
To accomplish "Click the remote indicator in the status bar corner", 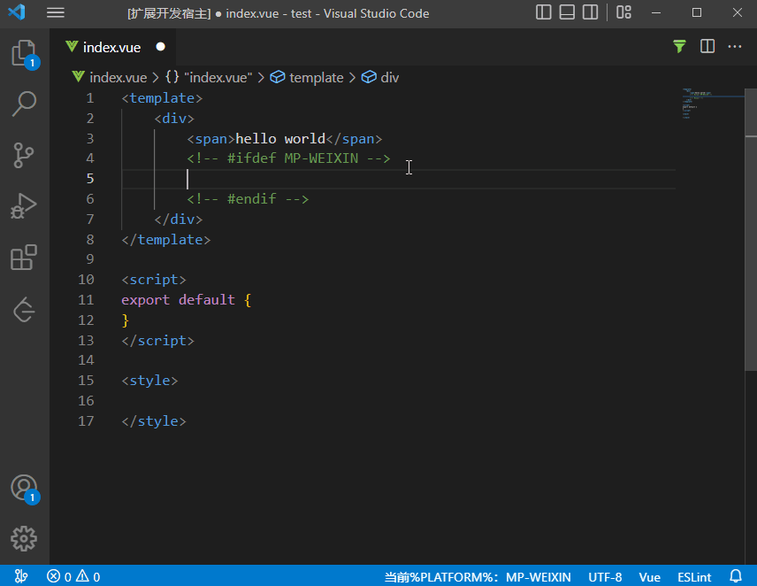I will pos(21,576).
